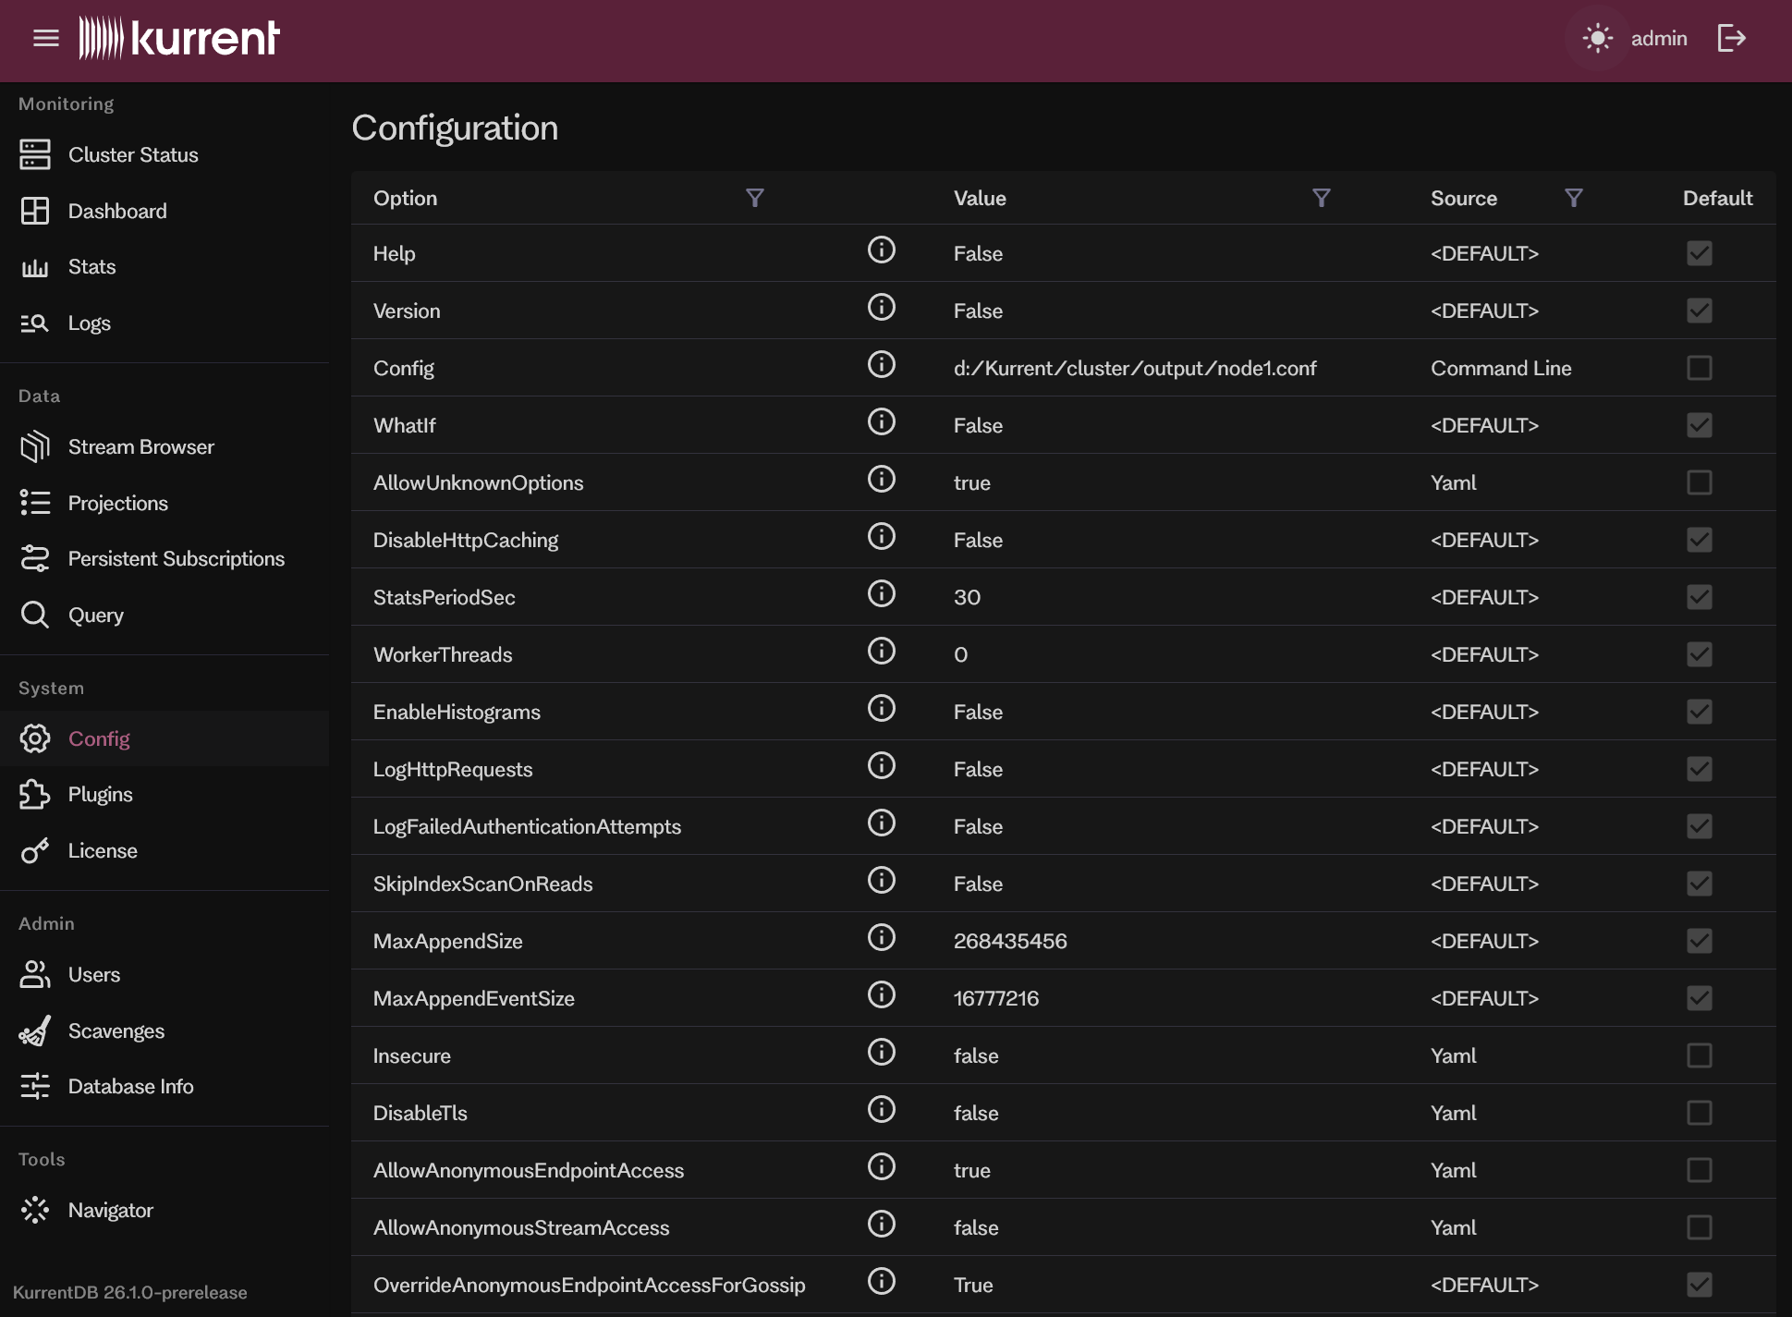Click the Dashboard grid icon
The image size is (1792, 1317).
(x=35, y=211)
